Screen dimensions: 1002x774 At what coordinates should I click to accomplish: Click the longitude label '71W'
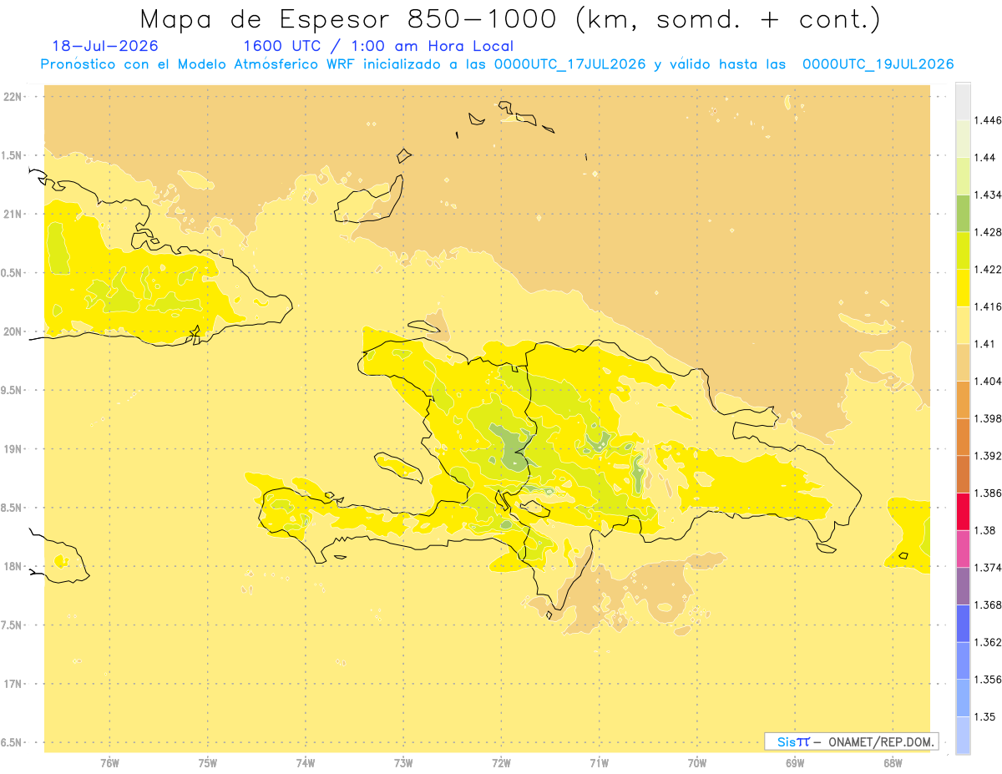599,763
